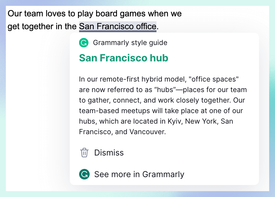Click the "Grammarly style guide" header label
Screen dimensions: 275x197
point(130,43)
